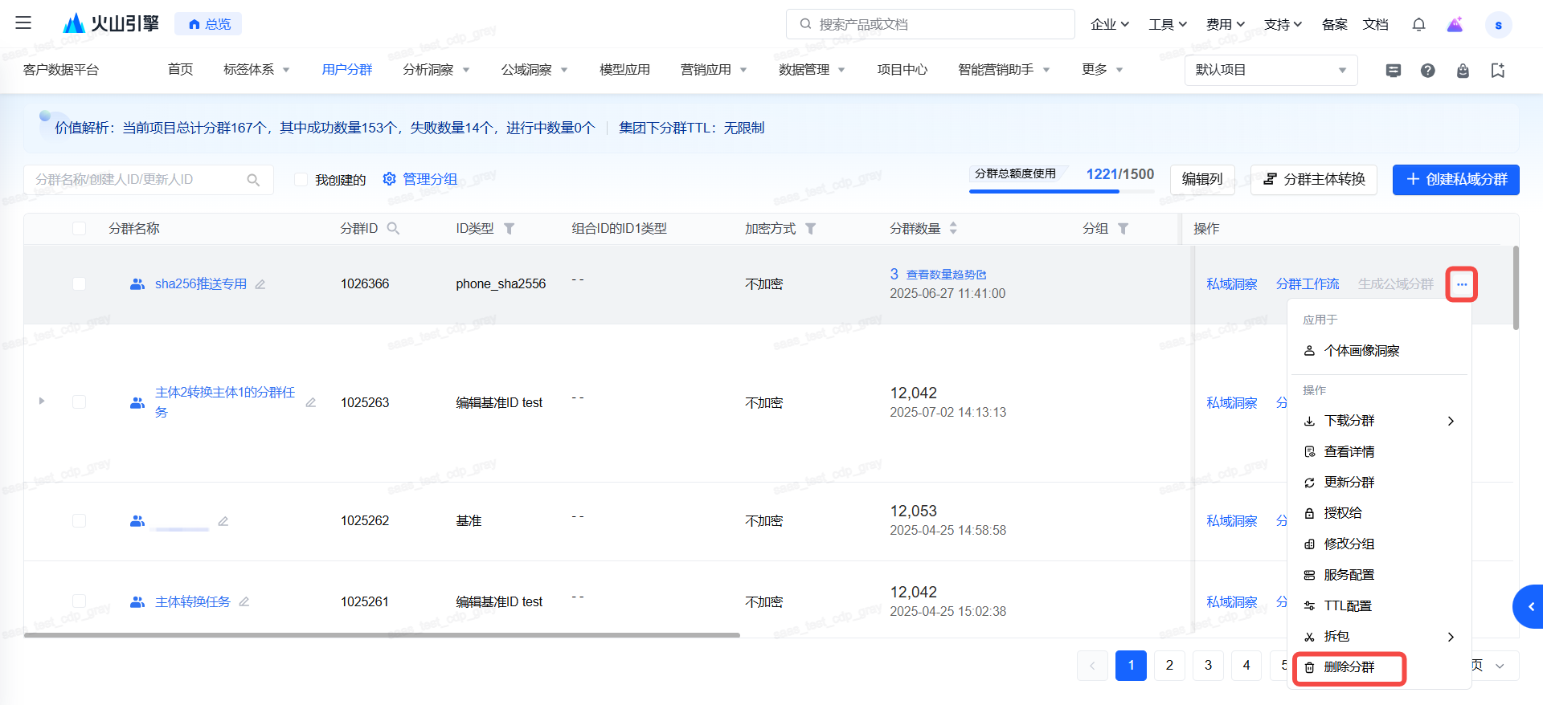Click the help question mark icon
The height and width of the screenshot is (705, 1543).
tap(1427, 71)
